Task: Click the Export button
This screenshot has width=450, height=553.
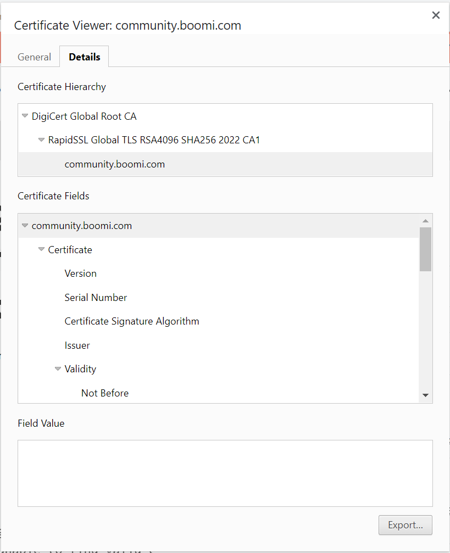Action: (x=405, y=525)
